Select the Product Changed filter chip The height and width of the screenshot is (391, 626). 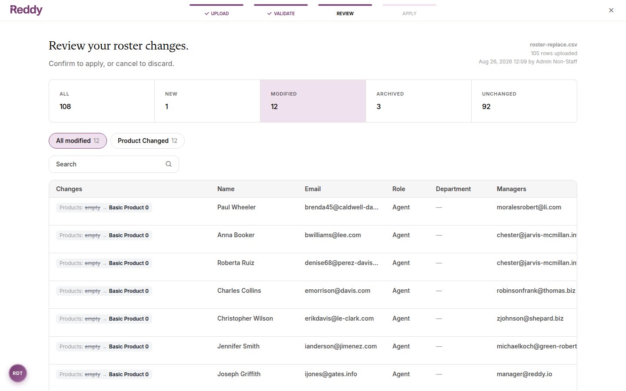pyautogui.click(x=147, y=141)
